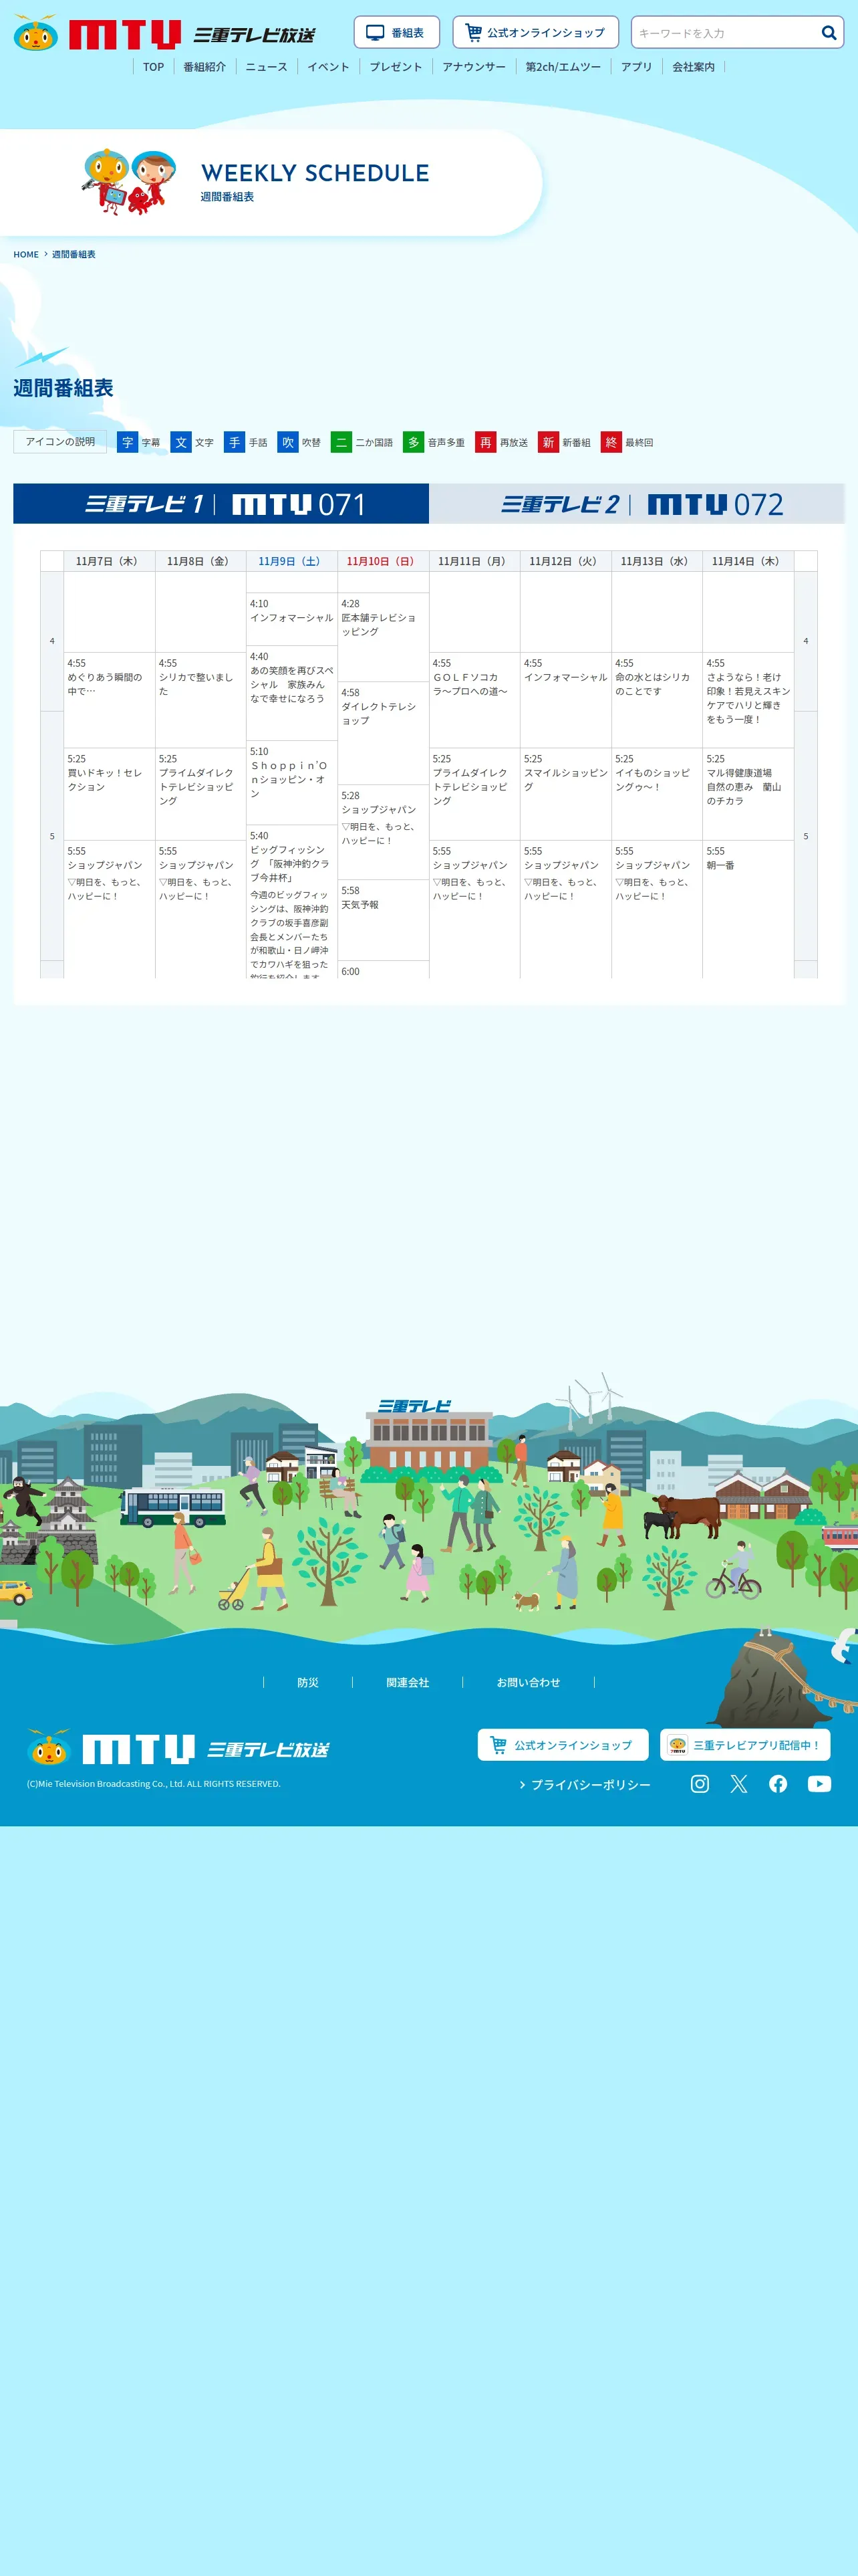This screenshot has width=858, height=2576.
Task: Open 4:58 ダイレクトテレショップ program
Action: coord(382,733)
